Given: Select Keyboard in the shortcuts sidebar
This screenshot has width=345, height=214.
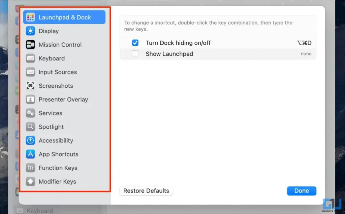Looking at the screenshot, I should tap(52, 58).
